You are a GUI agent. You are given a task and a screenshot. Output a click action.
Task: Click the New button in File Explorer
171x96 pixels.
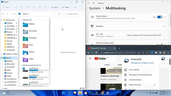(x=6, y=7)
